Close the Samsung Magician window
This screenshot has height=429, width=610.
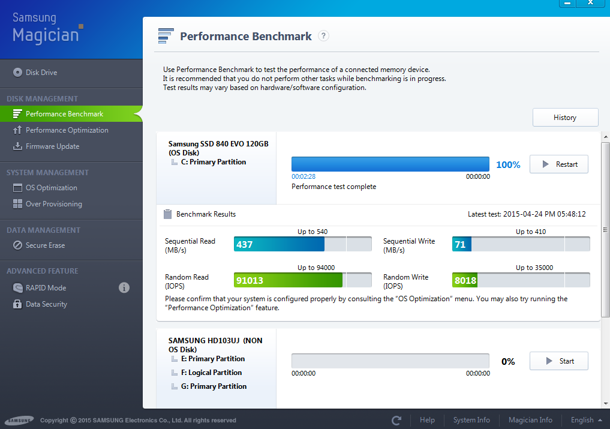[590, 3]
